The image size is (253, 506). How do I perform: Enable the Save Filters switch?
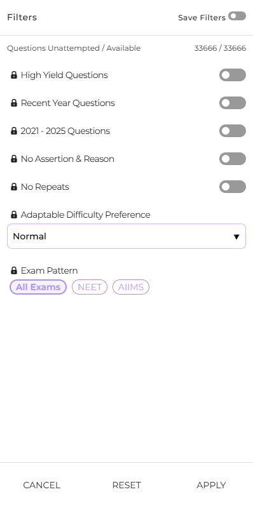tap(237, 16)
